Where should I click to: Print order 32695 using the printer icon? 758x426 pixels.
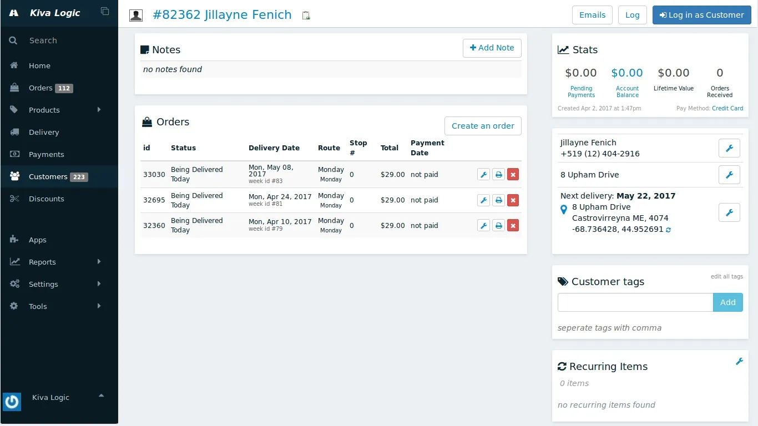498,200
